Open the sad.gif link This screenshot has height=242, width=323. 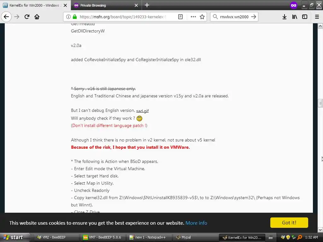[x=142, y=111]
